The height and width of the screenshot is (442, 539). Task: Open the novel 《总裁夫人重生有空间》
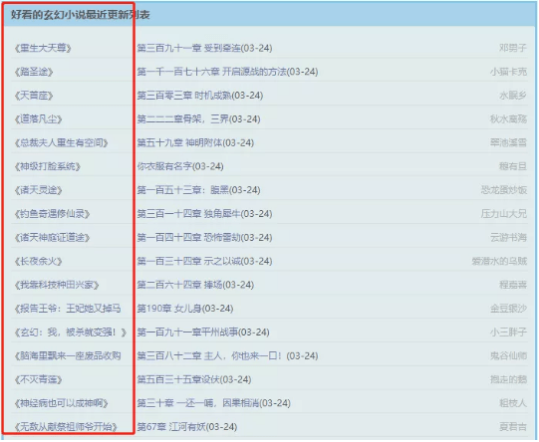tap(61, 143)
